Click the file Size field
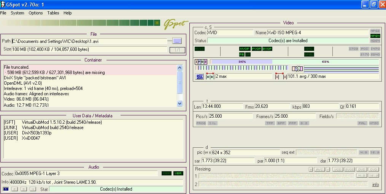The image size is (386, 194). click(x=90, y=49)
